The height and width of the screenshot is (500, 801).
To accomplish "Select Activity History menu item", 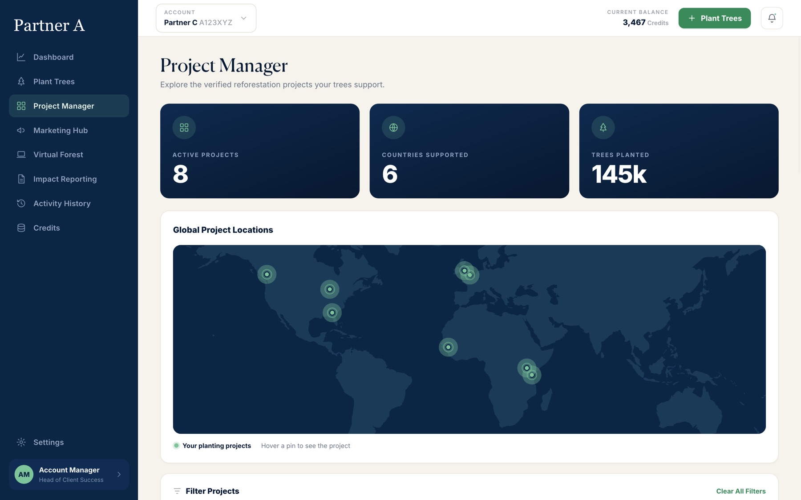I will tap(69, 203).
